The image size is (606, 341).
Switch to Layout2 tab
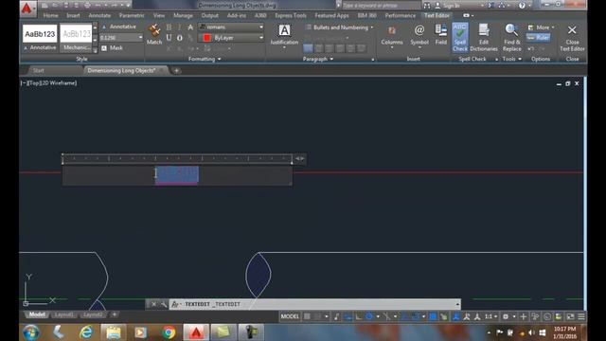[x=93, y=314]
